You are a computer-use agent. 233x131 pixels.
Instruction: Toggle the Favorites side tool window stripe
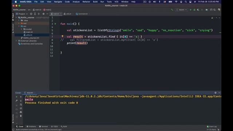point(13,119)
